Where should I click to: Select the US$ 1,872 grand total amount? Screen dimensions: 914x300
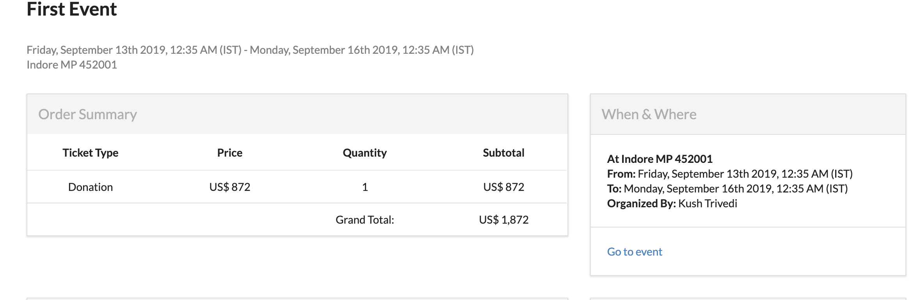[x=503, y=220]
